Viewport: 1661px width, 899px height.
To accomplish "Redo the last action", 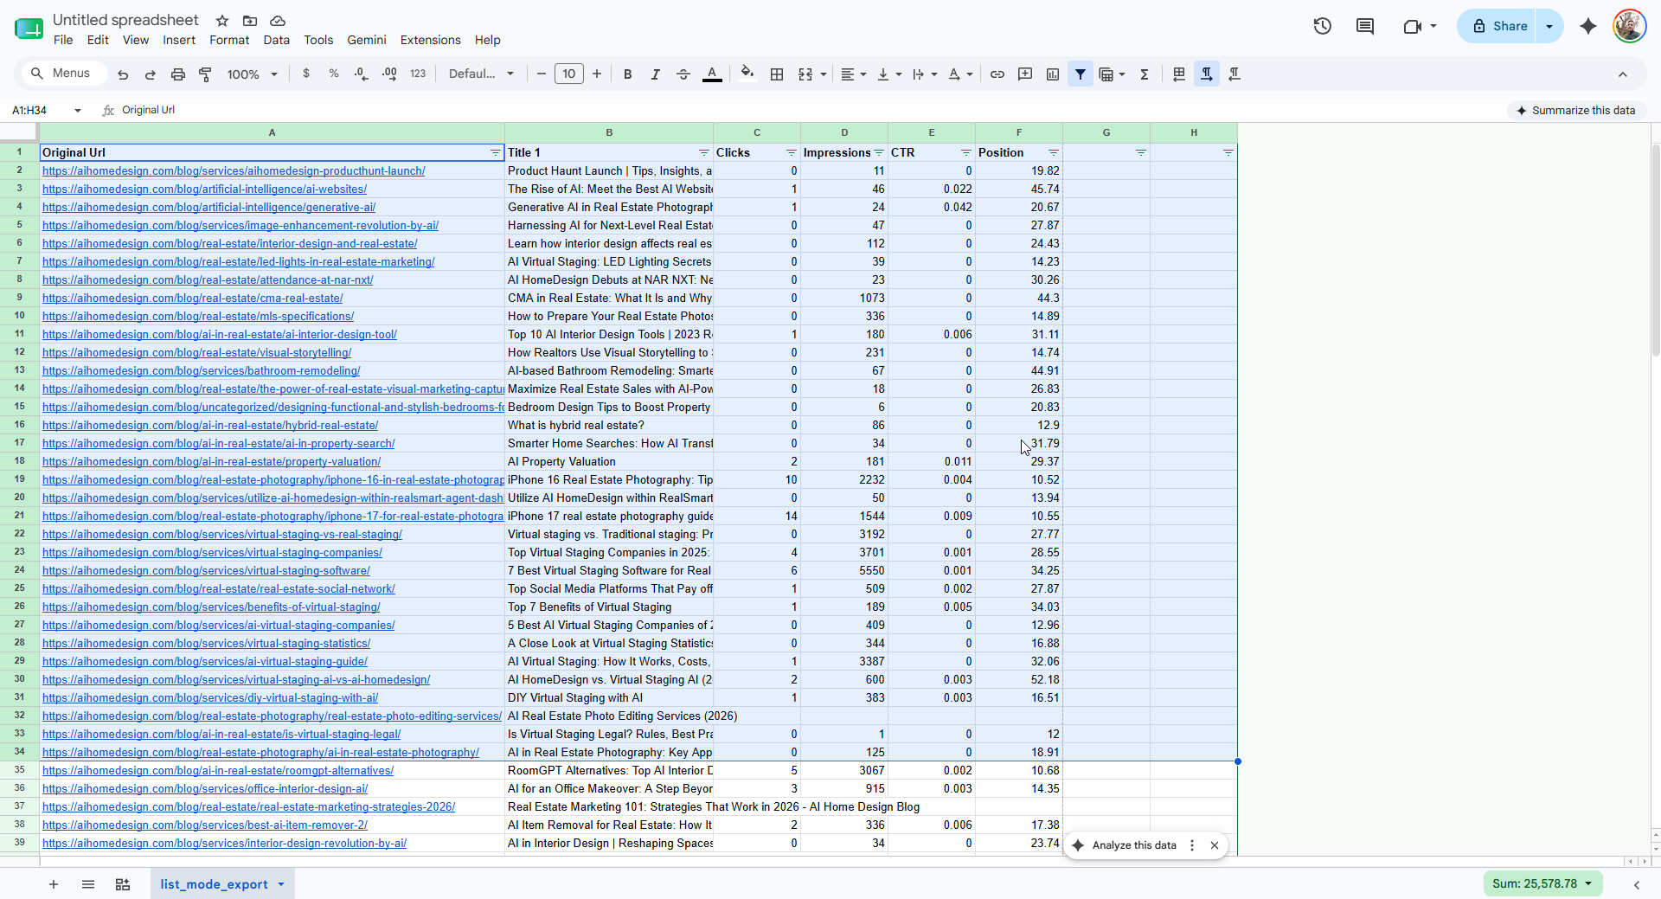I will coord(150,74).
